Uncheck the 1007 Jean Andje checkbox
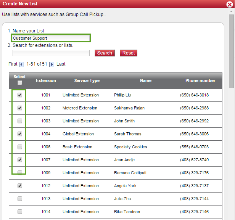This screenshot has width=235, height=220. click(20, 160)
